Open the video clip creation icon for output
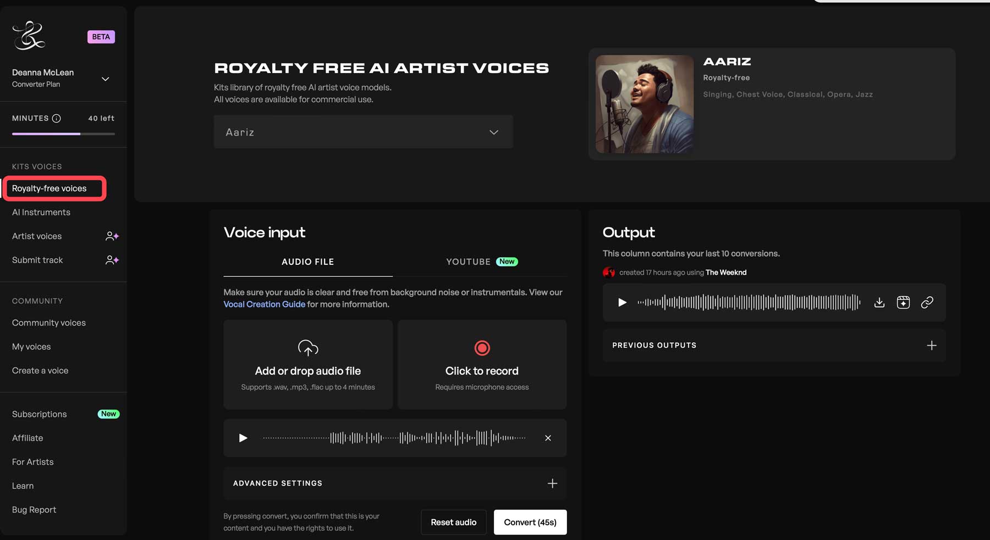This screenshot has width=990, height=540. 904,302
